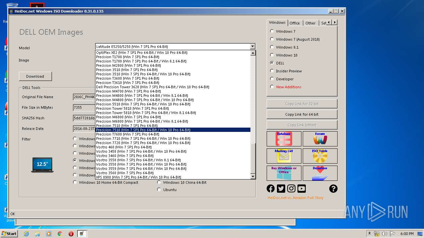Pick Vostro 3460 from the list
The height and width of the screenshot is (238, 424).
[173, 156]
